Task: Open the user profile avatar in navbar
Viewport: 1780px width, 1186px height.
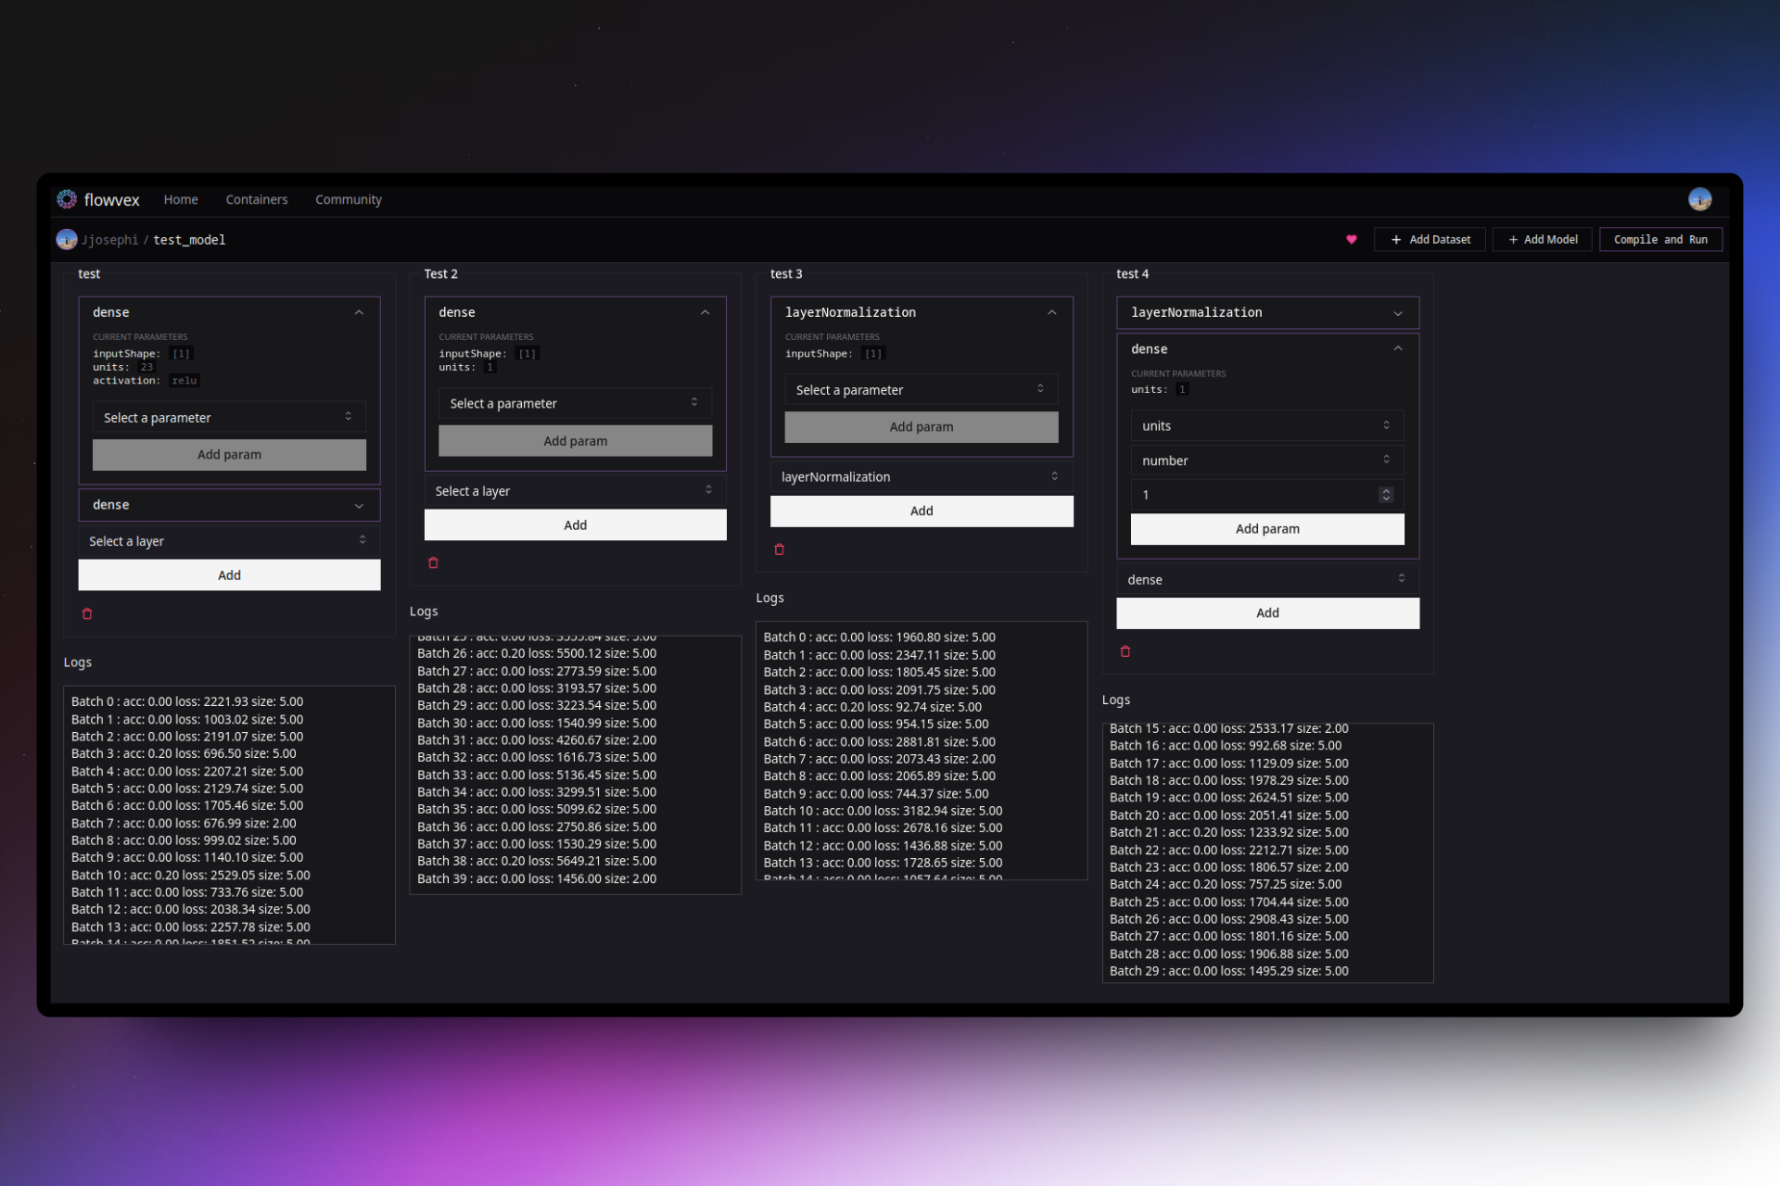Action: click(1699, 199)
